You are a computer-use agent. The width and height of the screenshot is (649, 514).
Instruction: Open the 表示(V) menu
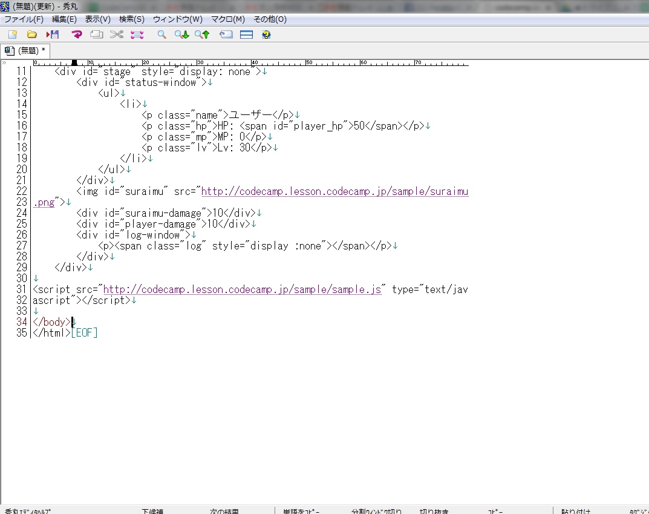click(97, 19)
